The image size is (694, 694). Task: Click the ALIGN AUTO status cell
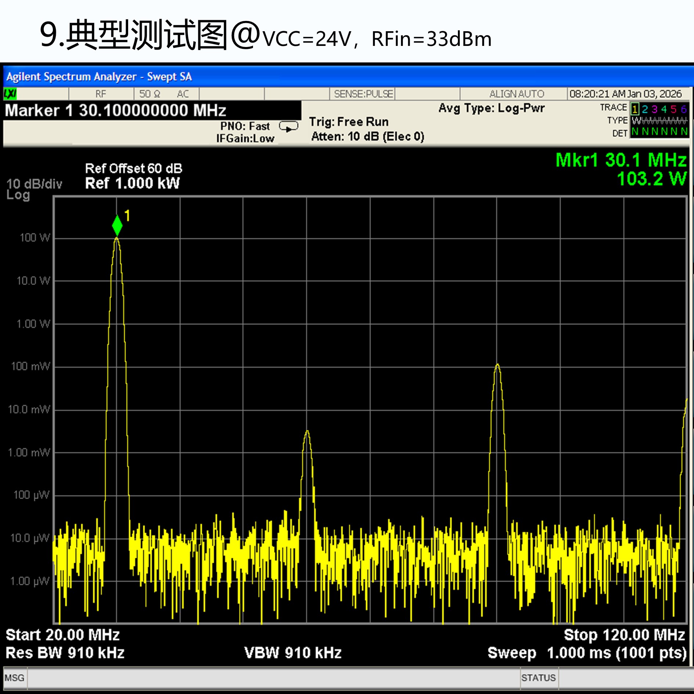click(517, 94)
